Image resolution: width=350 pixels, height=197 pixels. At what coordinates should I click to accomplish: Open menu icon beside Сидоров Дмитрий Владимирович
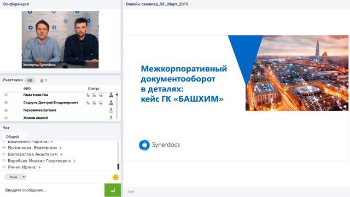[x=6, y=102]
